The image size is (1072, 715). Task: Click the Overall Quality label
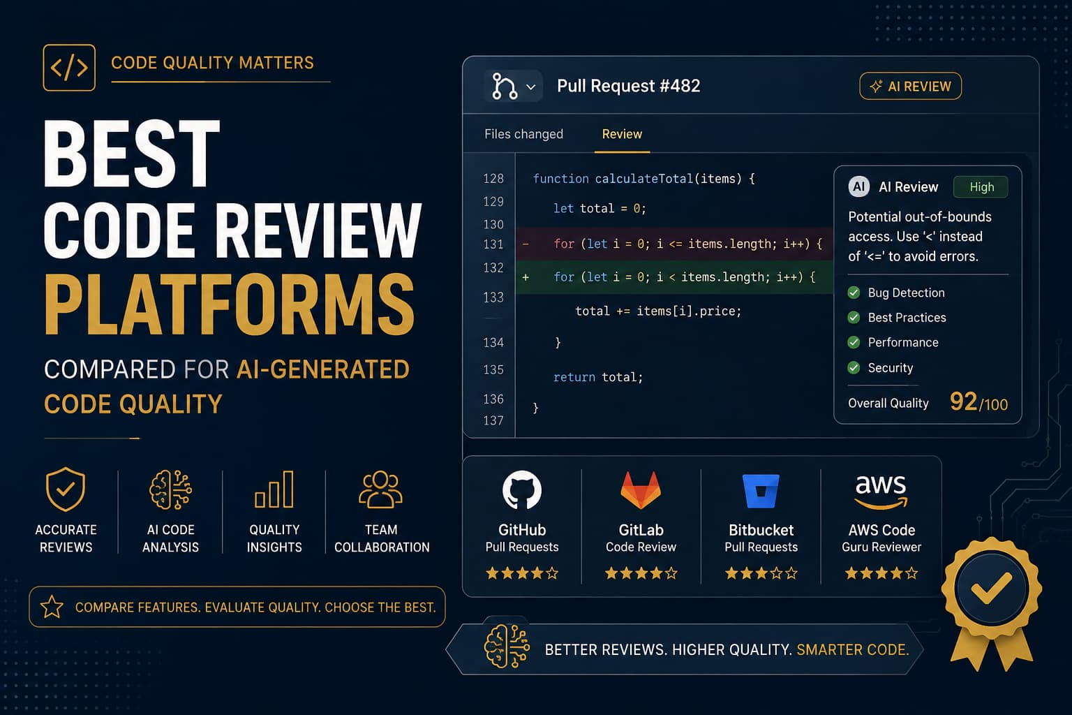[x=888, y=403]
